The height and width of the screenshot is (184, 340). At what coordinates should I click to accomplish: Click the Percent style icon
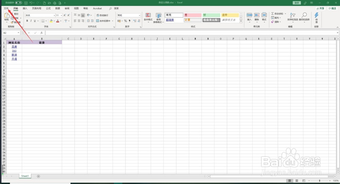click(125, 21)
